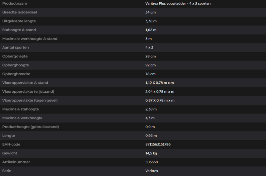Select the 92 cm Opberghoogte value

click(150, 65)
